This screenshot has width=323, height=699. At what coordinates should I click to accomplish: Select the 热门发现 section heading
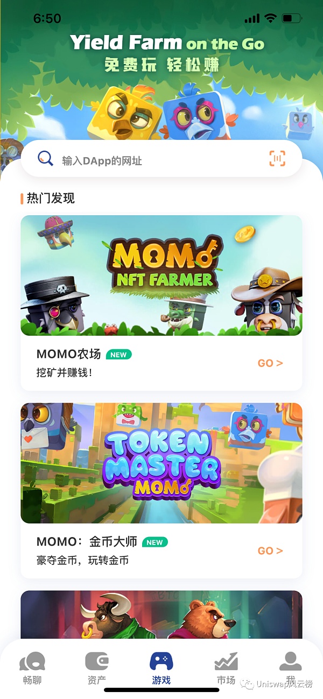(51, 199)
